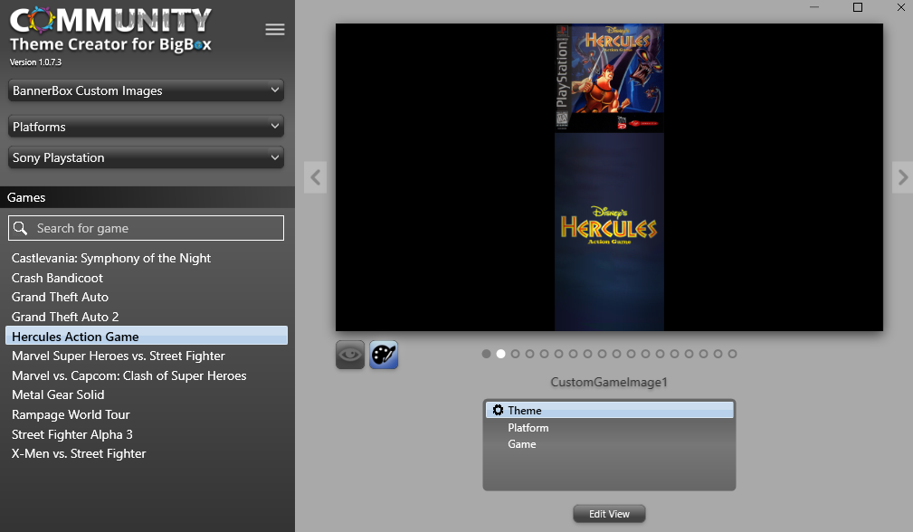Click the Edit View button
Screen dimensions: 913x532
coord(609,514)
